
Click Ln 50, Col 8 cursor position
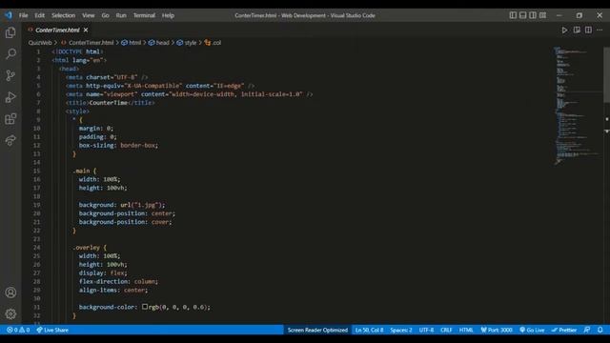(369, 330)
